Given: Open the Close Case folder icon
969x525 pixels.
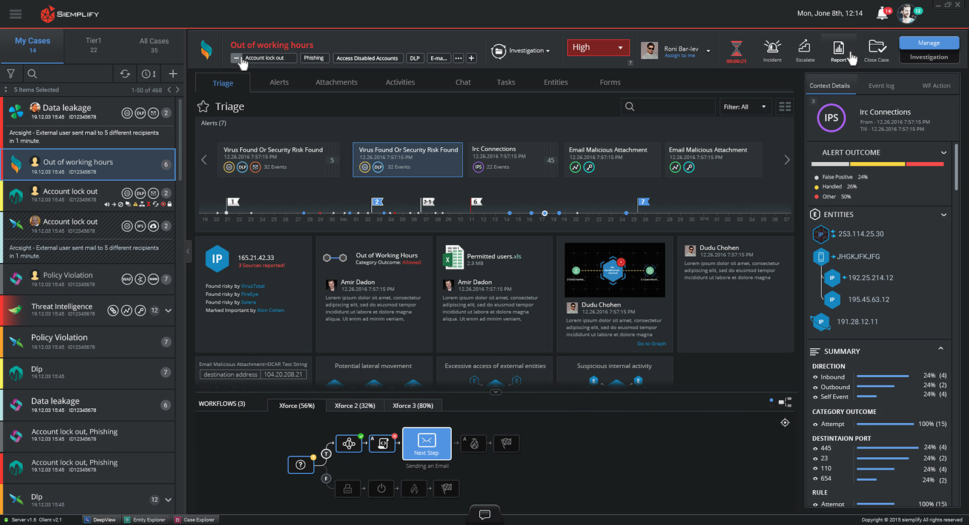Looking at the screenshot, I should (x=876, y=47).
